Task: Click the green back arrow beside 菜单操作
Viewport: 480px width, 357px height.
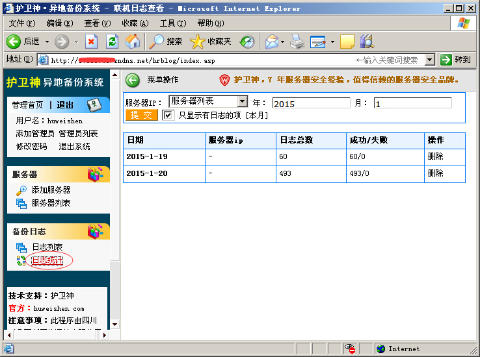Action: coord(133,80)
